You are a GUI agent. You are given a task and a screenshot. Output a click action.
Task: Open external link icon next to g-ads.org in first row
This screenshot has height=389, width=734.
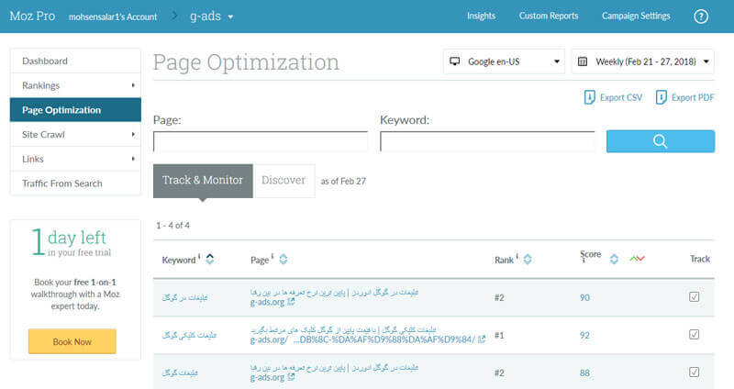point(291,302)
